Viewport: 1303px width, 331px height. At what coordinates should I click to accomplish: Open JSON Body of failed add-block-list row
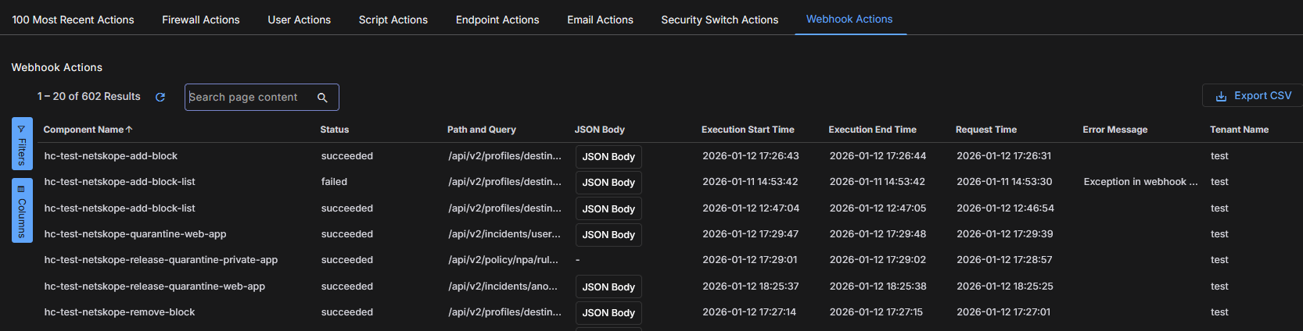[608, 183]
